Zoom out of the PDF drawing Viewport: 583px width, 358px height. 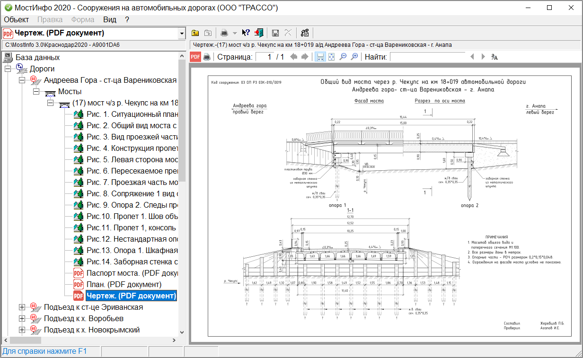coord(343,57)
